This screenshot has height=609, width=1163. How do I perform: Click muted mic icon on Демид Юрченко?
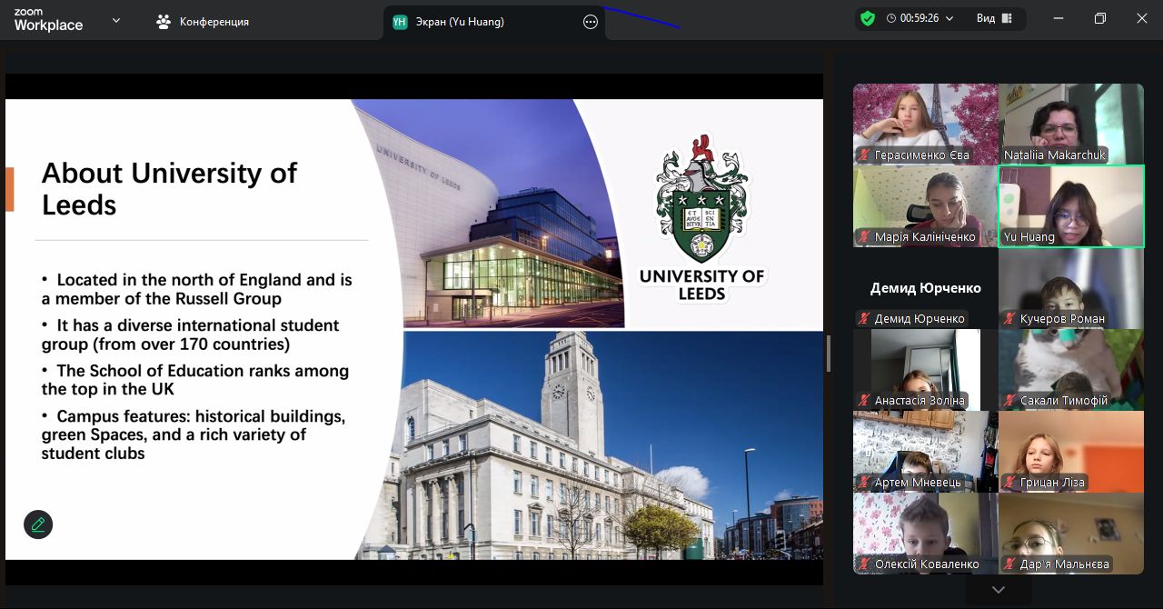pyautogui.click(x=864, y=319)
